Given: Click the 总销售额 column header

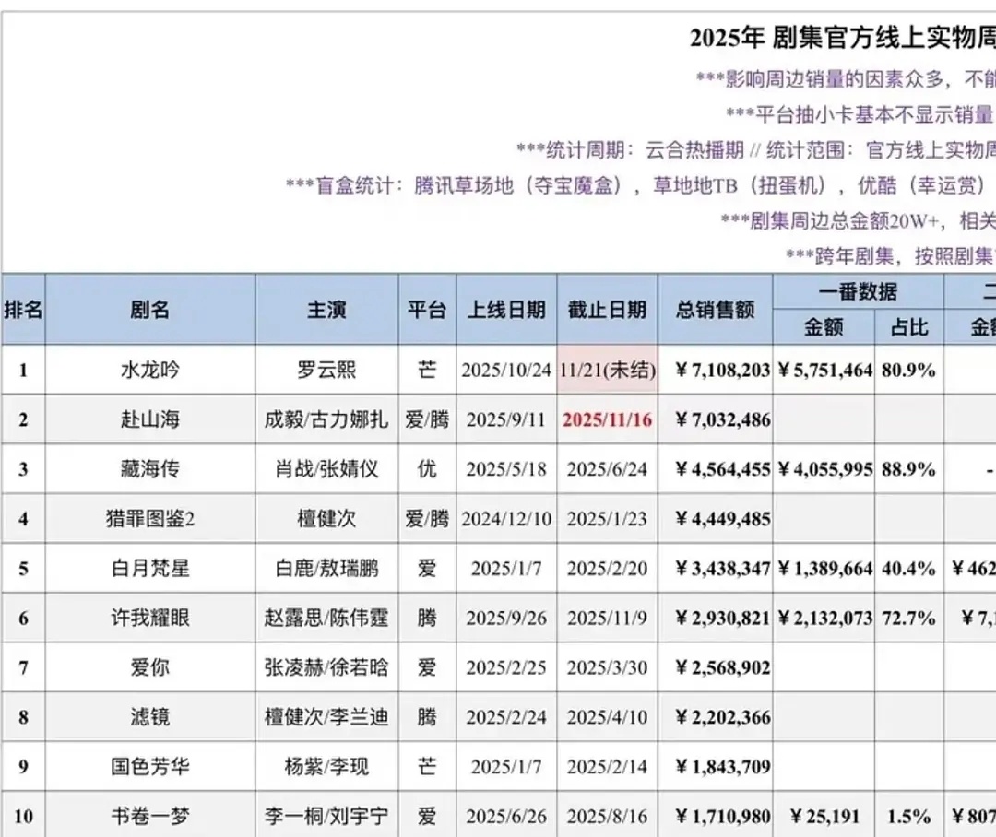Looking at the screenshot, I should [716, 310].
